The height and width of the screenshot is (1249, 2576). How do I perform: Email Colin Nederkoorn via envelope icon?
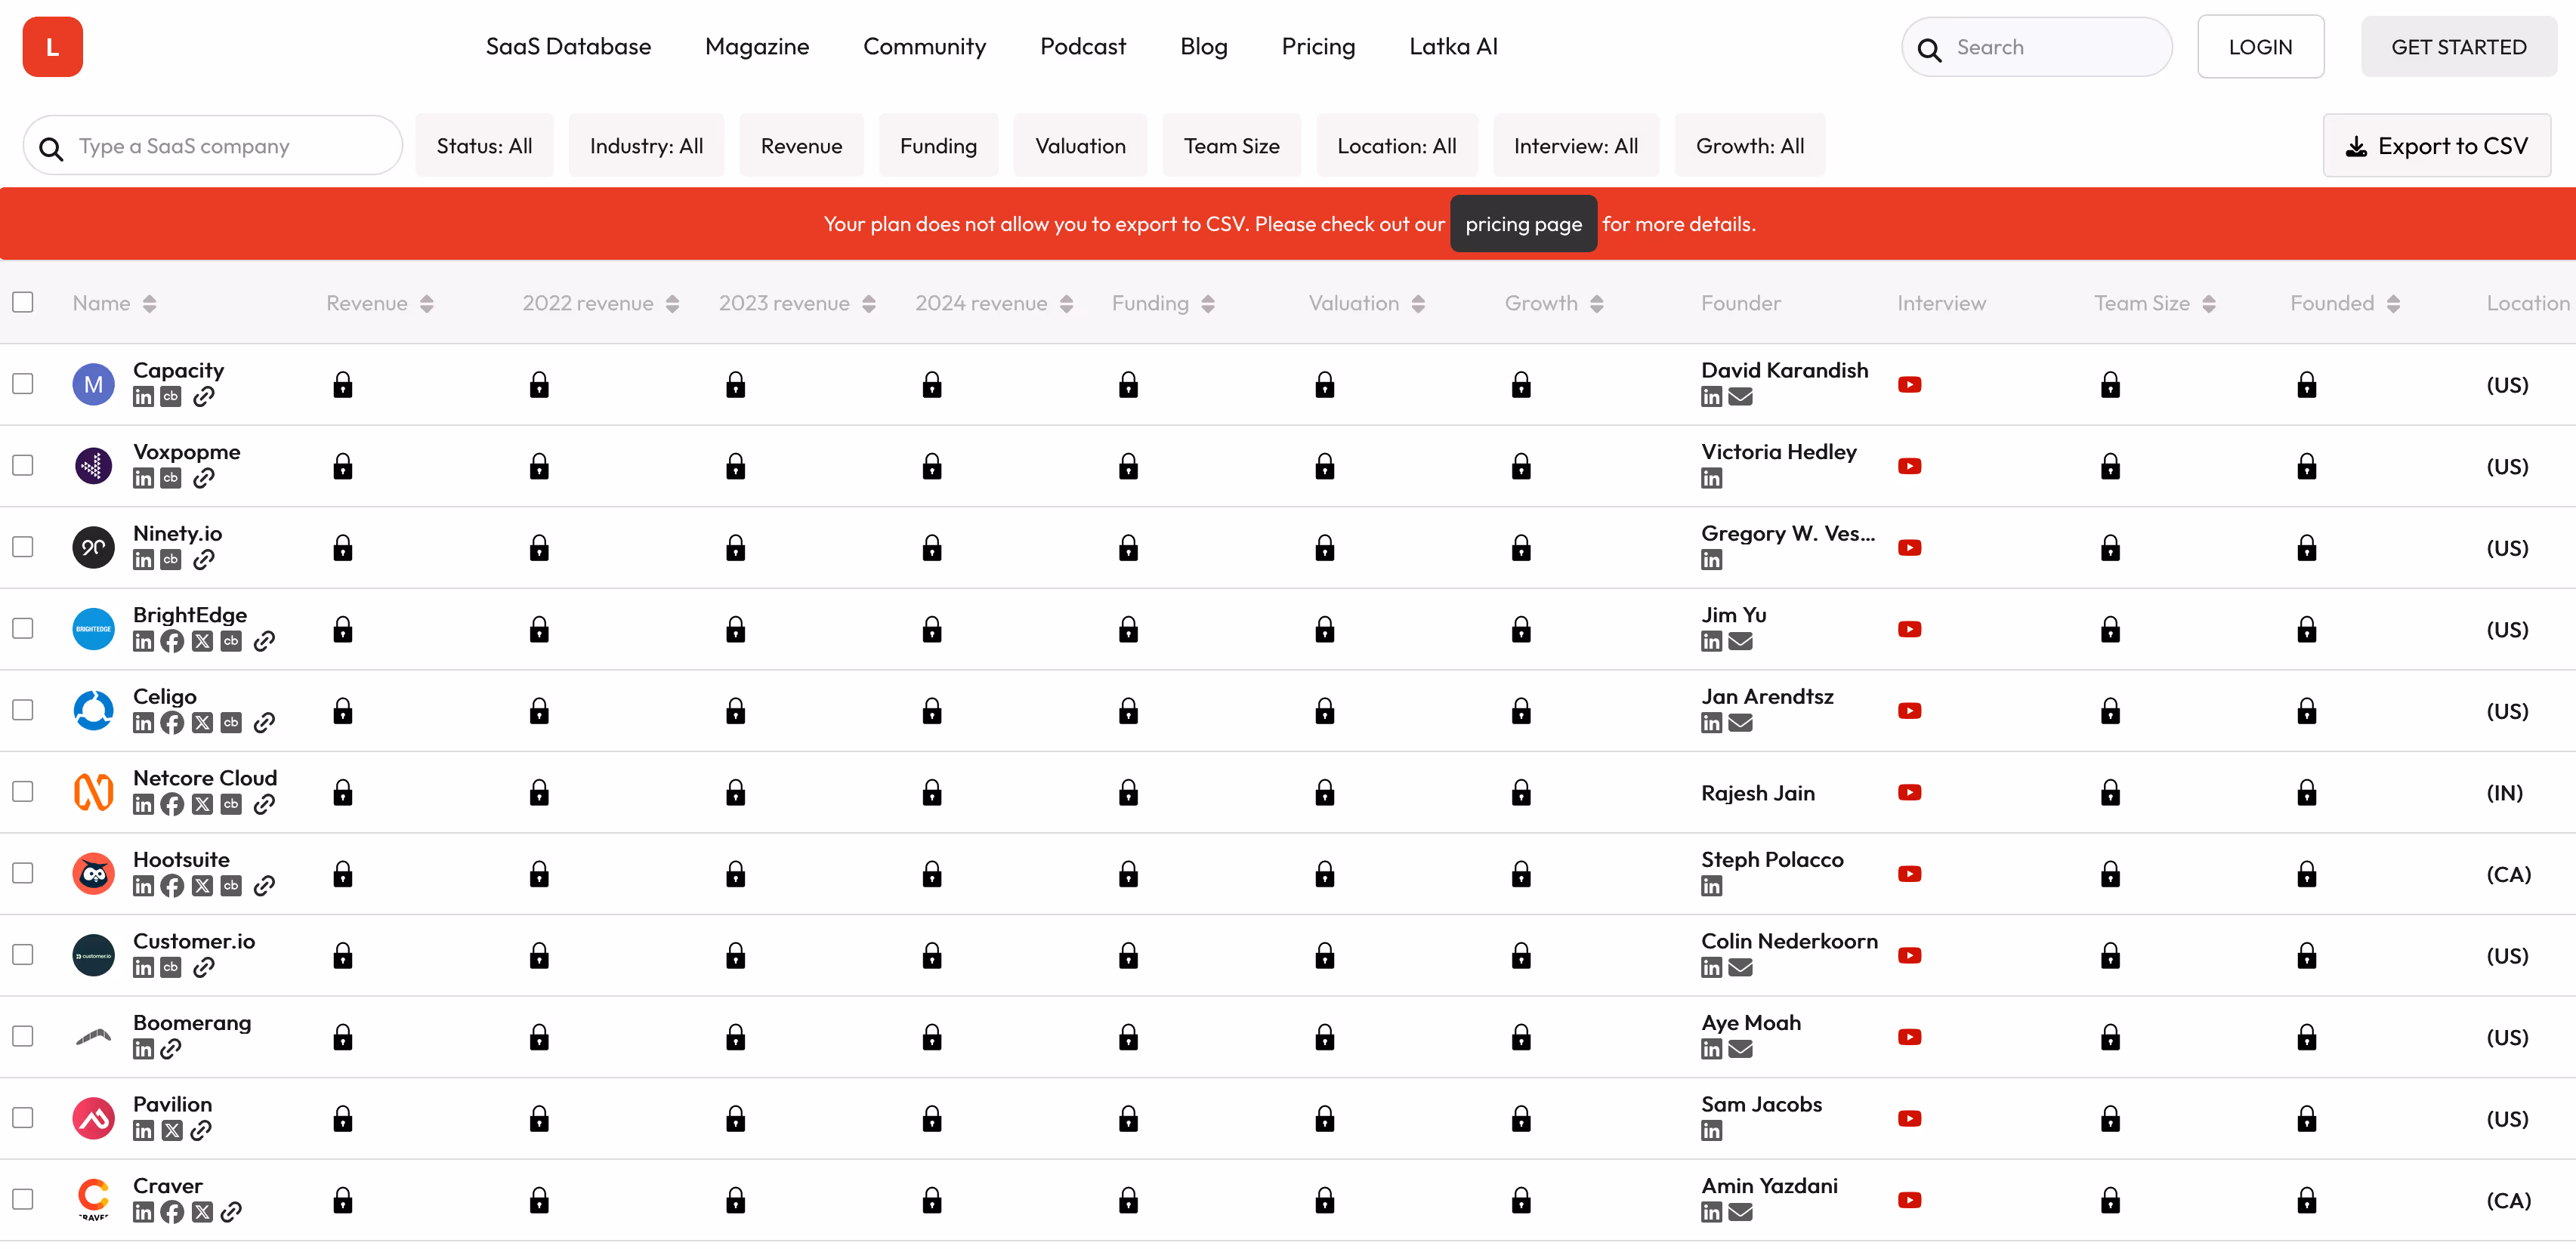click(x=1740, y=968)
